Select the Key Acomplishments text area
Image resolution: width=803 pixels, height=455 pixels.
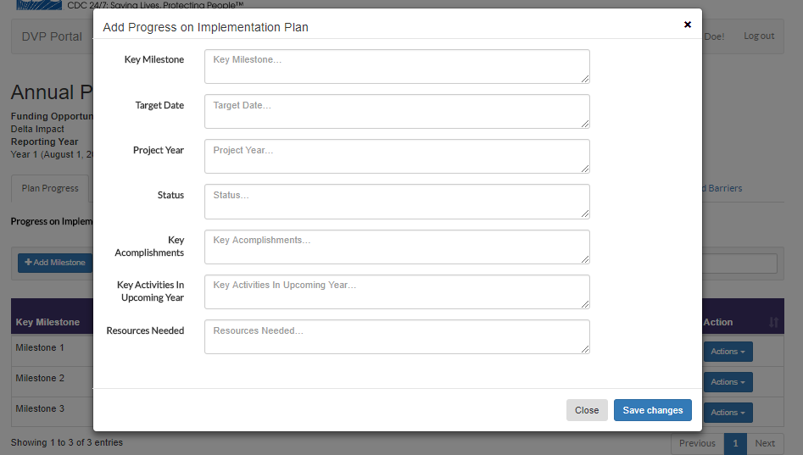[397, 247]
